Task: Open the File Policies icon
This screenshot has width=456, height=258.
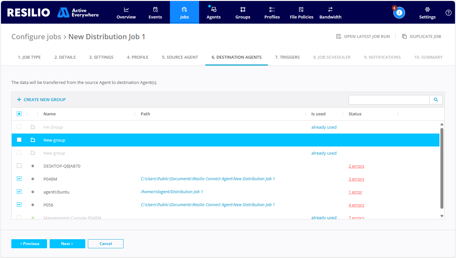Action: tap(301, 9)
